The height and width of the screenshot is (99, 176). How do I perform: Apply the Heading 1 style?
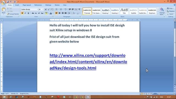click(x=106, y=11)
